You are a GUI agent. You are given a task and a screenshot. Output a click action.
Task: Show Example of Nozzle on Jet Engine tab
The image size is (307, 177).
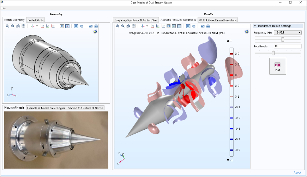(46, 108)
